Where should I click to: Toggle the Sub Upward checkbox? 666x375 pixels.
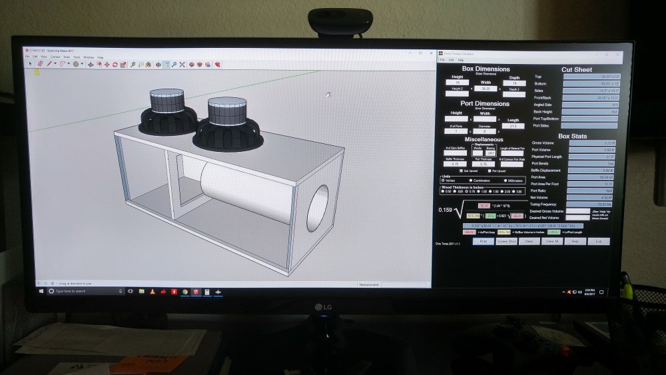click(461, 171)
